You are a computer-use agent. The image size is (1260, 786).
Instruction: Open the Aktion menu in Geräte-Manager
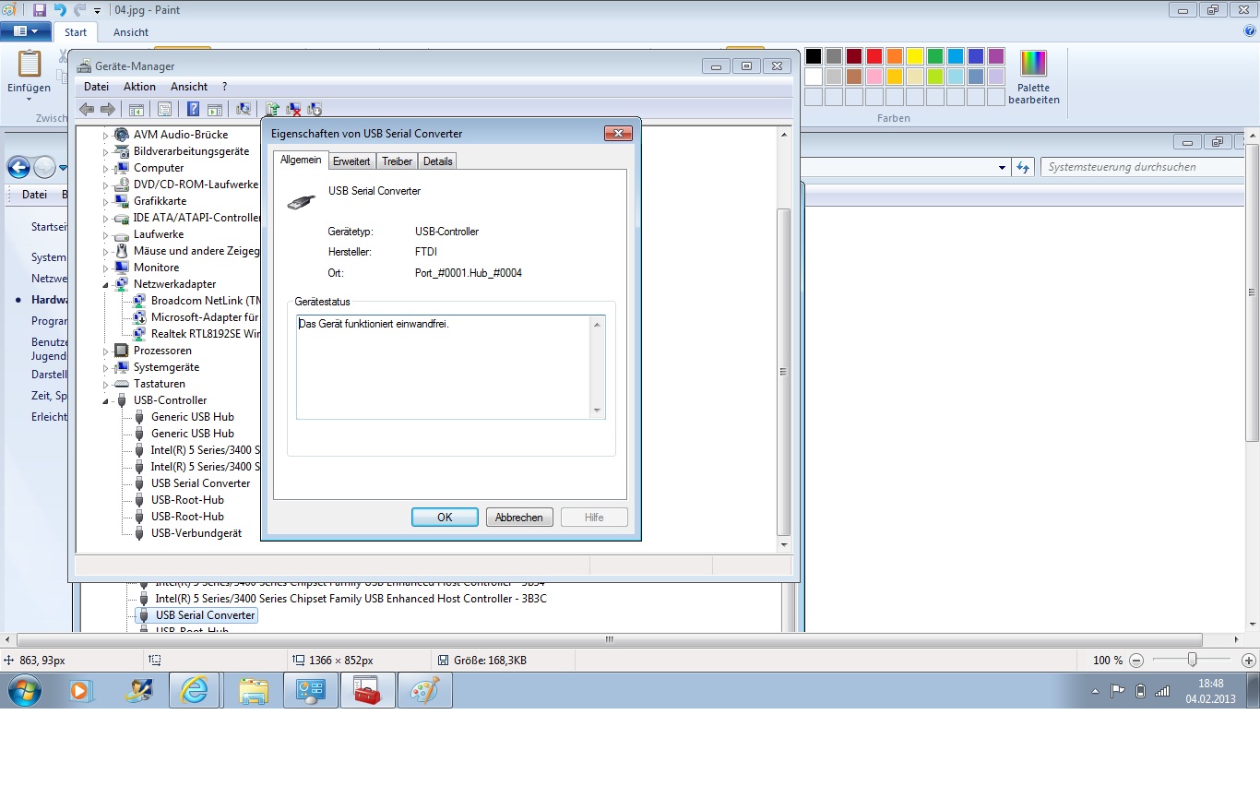click(140, 87)
